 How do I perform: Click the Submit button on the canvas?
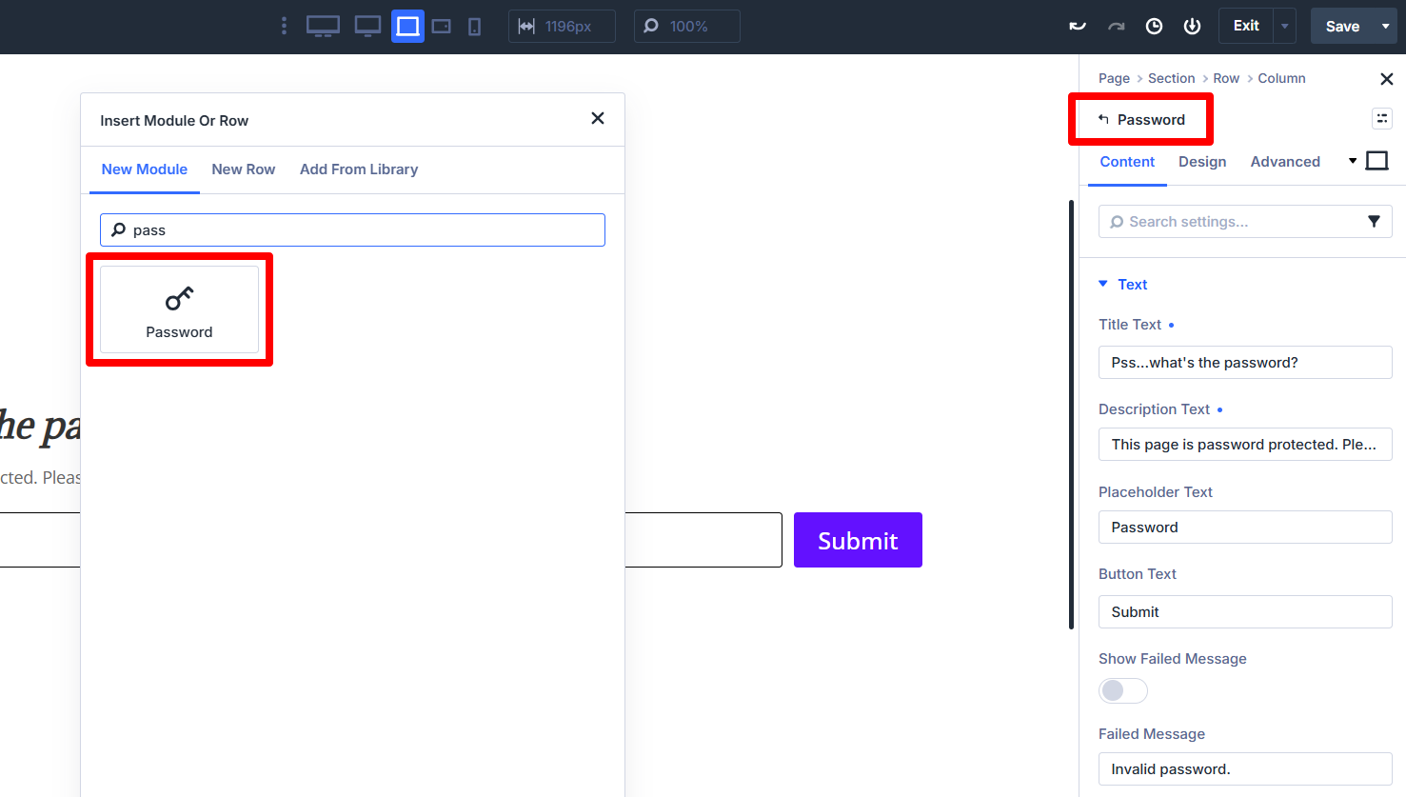(x=858, y=540)
